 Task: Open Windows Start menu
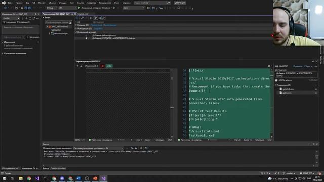click(4, 178)
